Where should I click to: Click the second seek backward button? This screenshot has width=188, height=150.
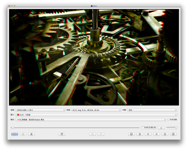(140, 134)
